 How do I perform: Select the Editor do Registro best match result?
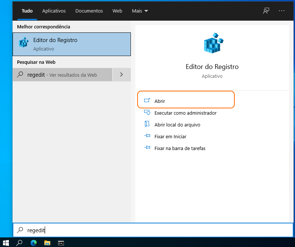tap(72, 44)
